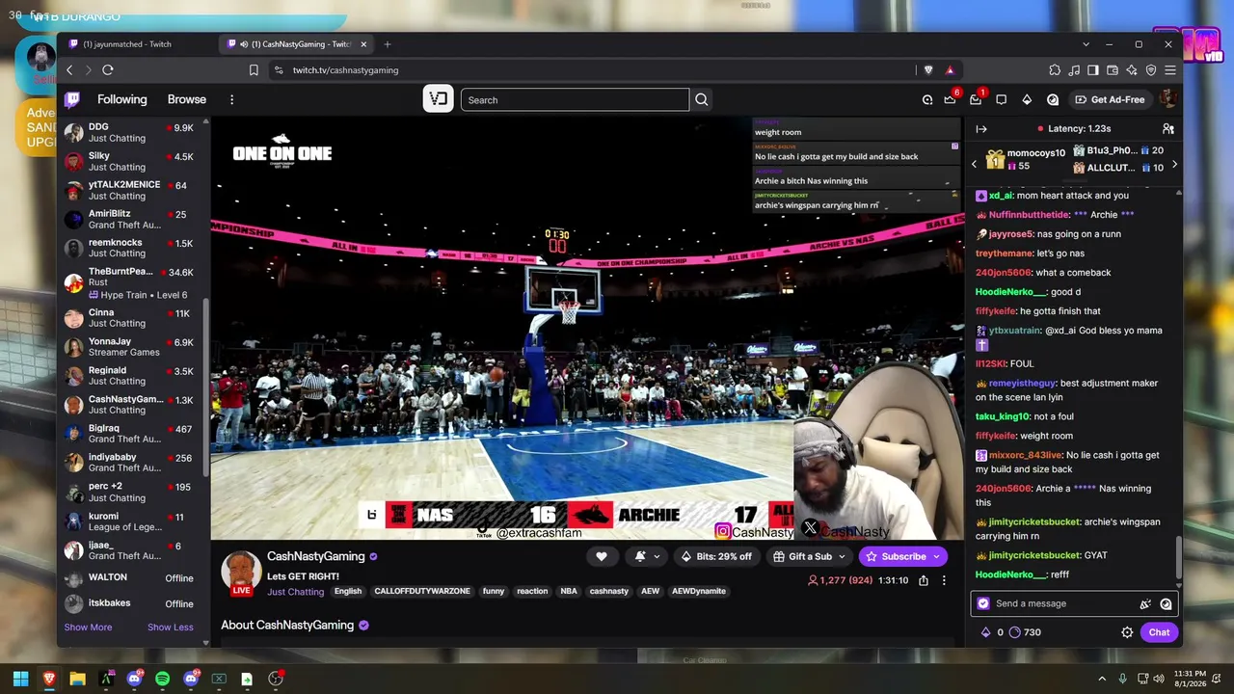Toggle the browser sidebar panel
1234x694 pixels.
1093,70
